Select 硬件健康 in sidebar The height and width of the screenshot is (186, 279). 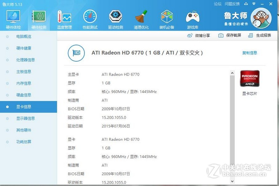coord(29,48)
